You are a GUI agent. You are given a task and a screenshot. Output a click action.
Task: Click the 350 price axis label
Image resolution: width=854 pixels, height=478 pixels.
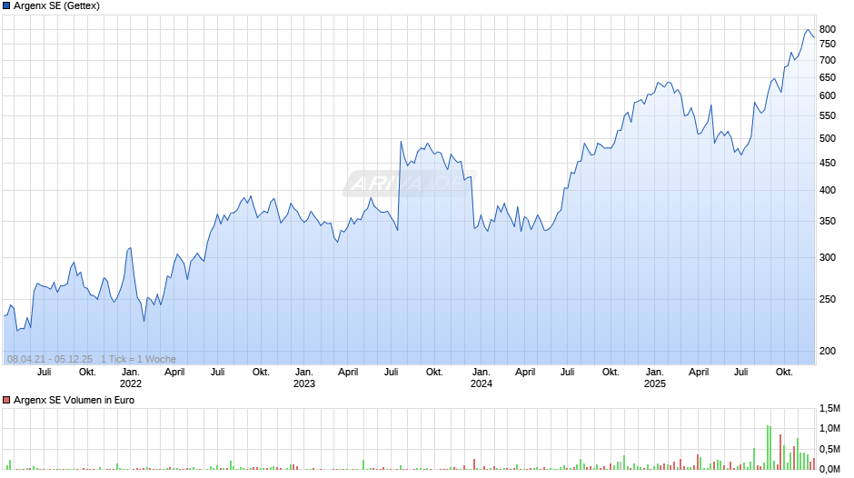pyautogui.click(x=828, y=222)
